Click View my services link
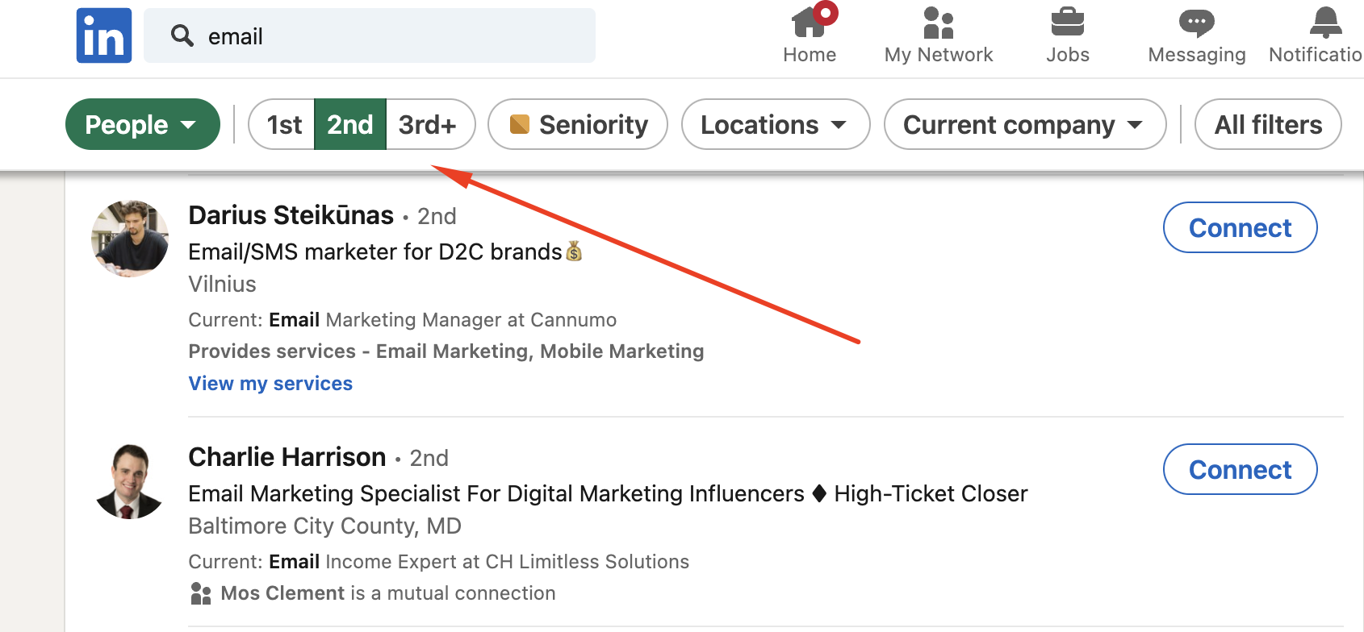The width and height of the screenshot is (1364, 632). pyautogui.click(x=270, y=383)
